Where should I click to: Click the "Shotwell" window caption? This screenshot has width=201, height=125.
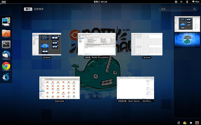[x=47, y=57]
